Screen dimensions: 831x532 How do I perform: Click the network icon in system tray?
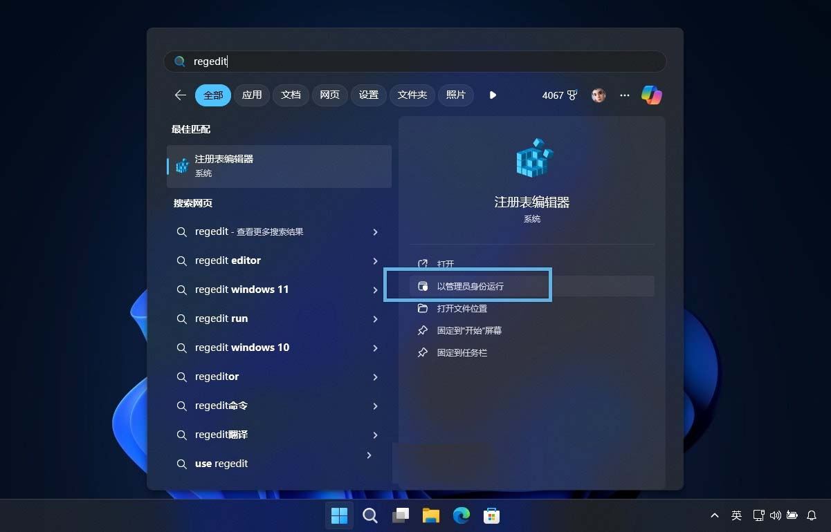758,515
